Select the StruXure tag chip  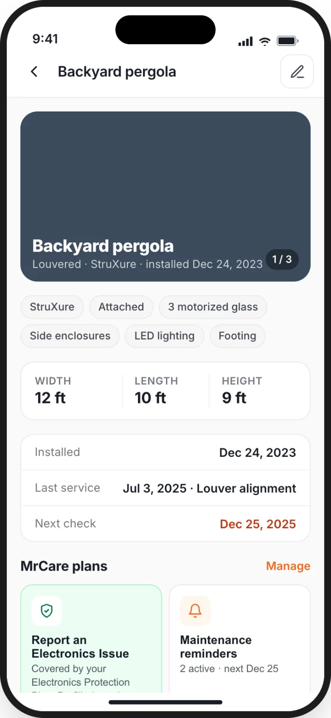[52, 307]
